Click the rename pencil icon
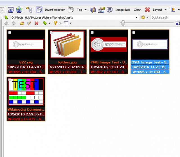The height and width of the screenshot is (157, 180). tap(29, 23)
